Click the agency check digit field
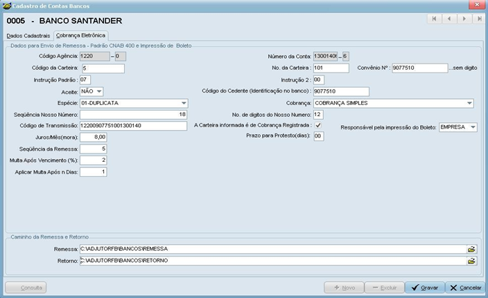The width and height of the screenshot is (488, 298). (121, 56)
